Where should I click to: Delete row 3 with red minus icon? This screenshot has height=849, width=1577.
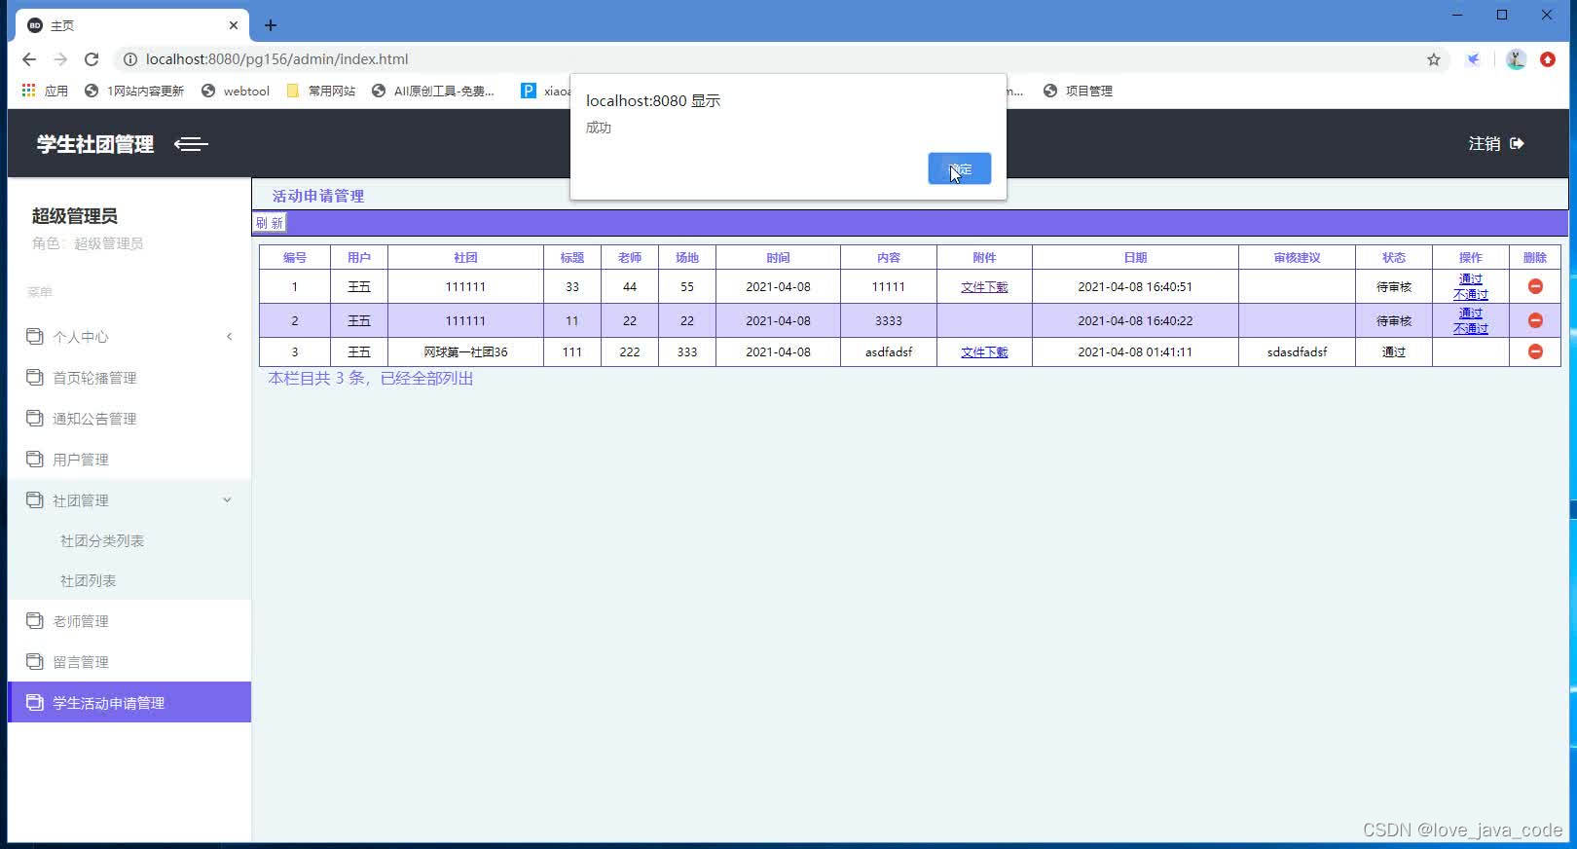(x=1535, y=351)
